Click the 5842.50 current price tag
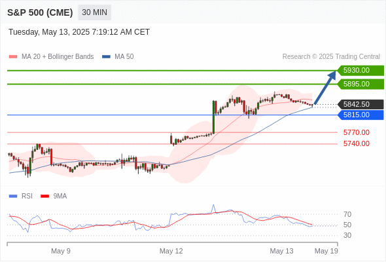Image resolution: width=386 pixels, height=262 pixels. (x=360, y=104)
